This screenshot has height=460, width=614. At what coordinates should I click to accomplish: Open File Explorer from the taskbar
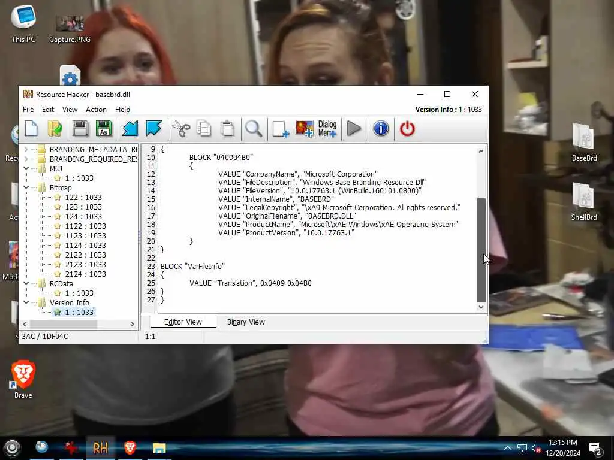(x=159, y=448)
